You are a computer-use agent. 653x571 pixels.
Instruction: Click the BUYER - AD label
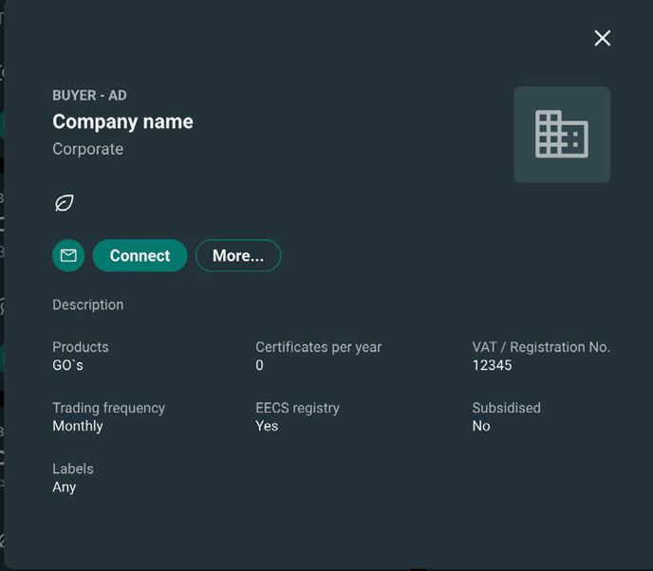click(89, 95)
